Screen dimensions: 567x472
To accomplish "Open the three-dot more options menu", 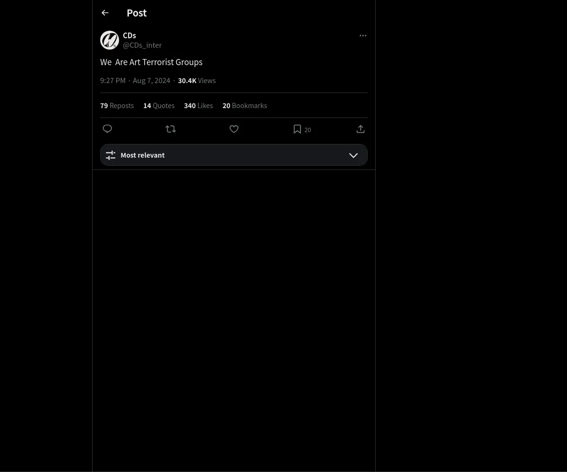I will coord(363,35).
